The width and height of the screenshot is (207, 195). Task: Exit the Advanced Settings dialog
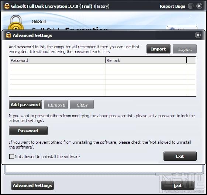[180, 156]
